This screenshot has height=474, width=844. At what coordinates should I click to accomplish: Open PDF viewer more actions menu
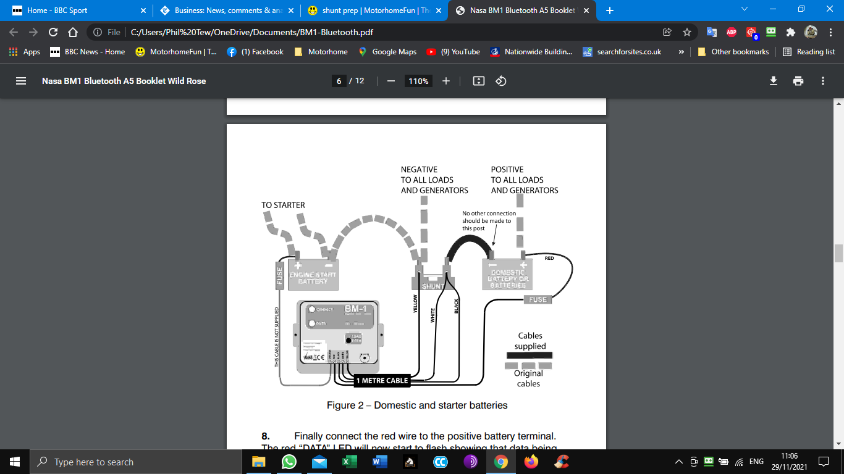point(823,81)
